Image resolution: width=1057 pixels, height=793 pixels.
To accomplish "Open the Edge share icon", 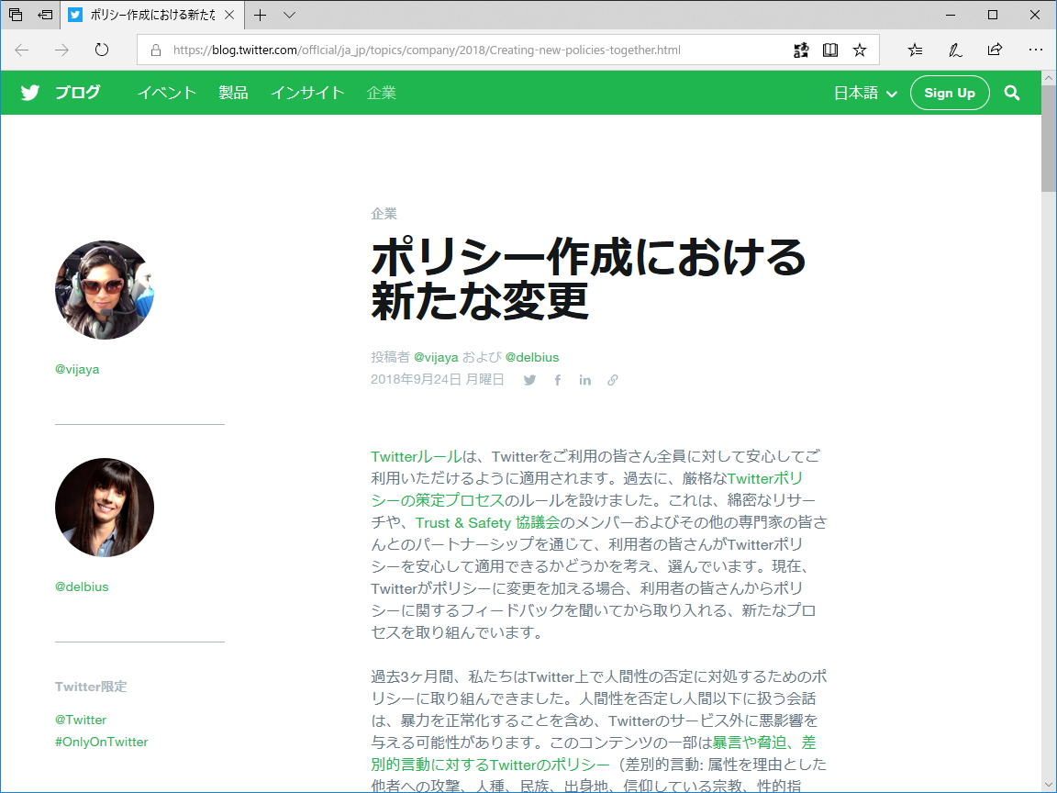I will point(995,50).
